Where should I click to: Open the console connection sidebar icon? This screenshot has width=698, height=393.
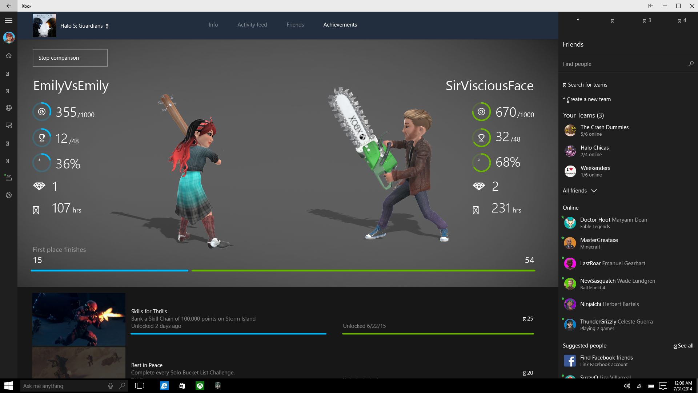(9, 178)
